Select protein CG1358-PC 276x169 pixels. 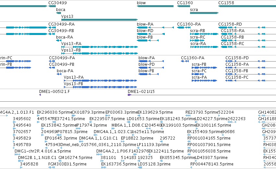(x=237, y=77)
